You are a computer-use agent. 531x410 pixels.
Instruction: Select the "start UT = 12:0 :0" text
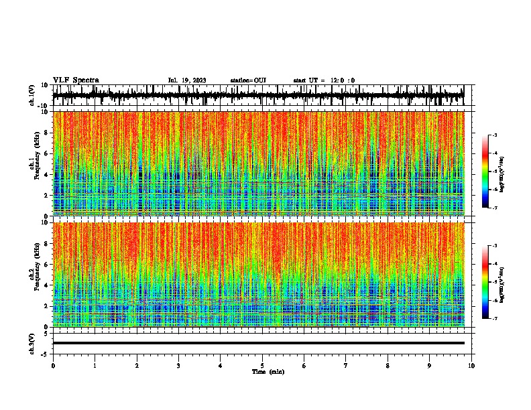tap(324, 80)
